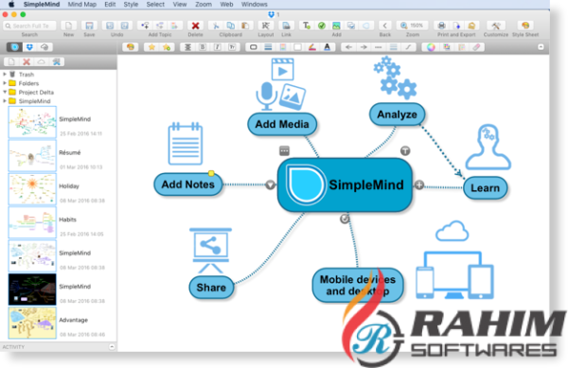Click the color palette grid icon
This screenshot has width=568, height=368.
[x=447, y=47]
